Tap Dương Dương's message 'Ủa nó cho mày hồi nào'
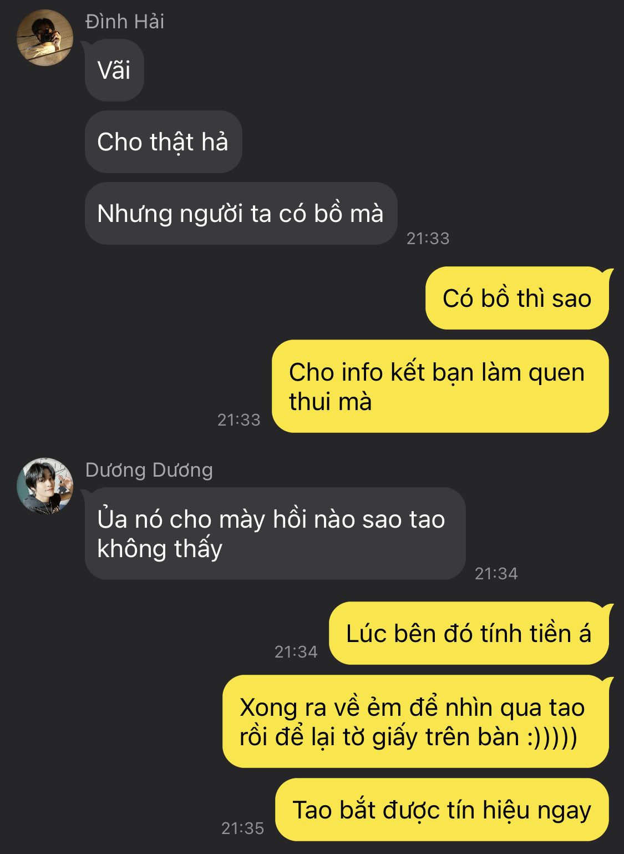Viewport: 624px width, 854px height. tap(275, 534)
